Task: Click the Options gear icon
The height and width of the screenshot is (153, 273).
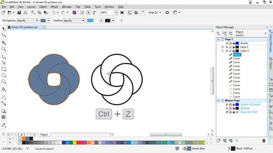Action: point(167,12)
